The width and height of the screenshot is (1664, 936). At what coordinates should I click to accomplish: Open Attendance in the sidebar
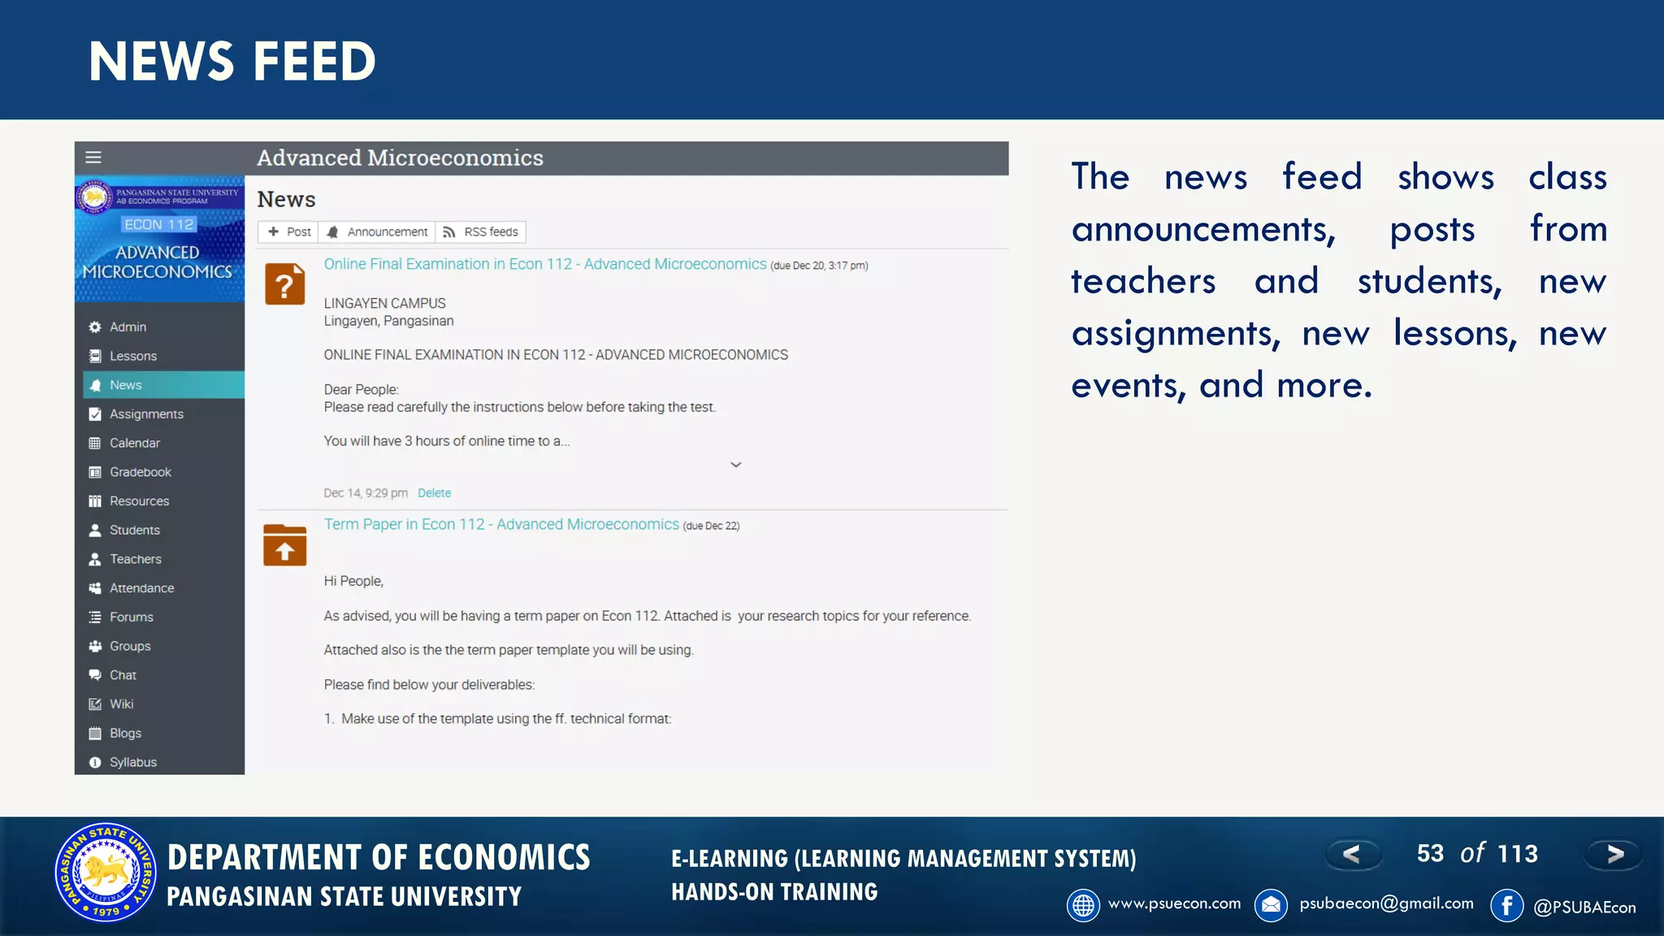(x=163, y=588)
